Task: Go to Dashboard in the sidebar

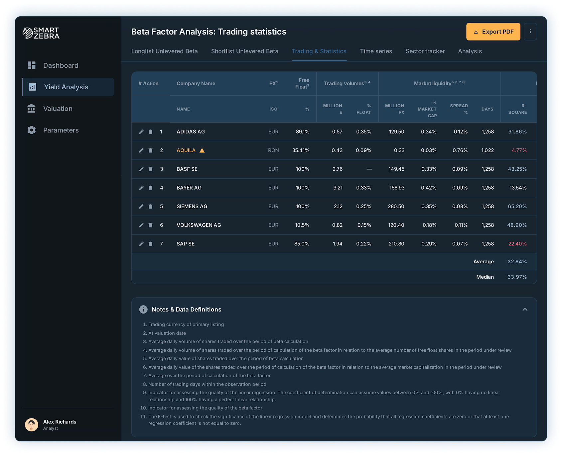Action: point(68,65)
